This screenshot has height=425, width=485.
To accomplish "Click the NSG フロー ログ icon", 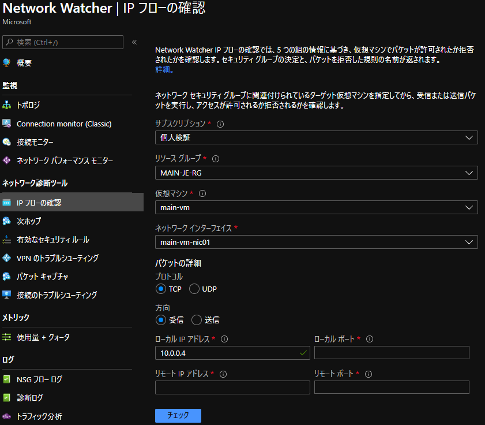I will pyautogui.click(x=6, y=379).
